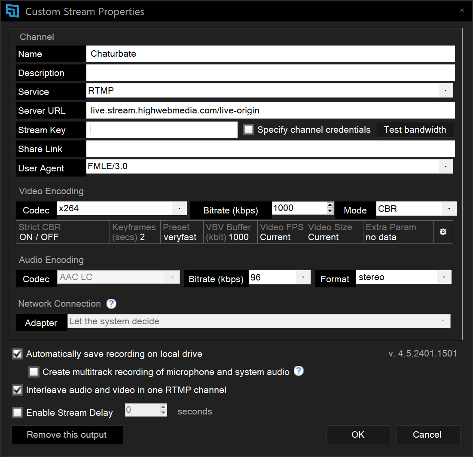
Task: Click the VBV Buffer 1000 setting
Action: click(230, 232)
